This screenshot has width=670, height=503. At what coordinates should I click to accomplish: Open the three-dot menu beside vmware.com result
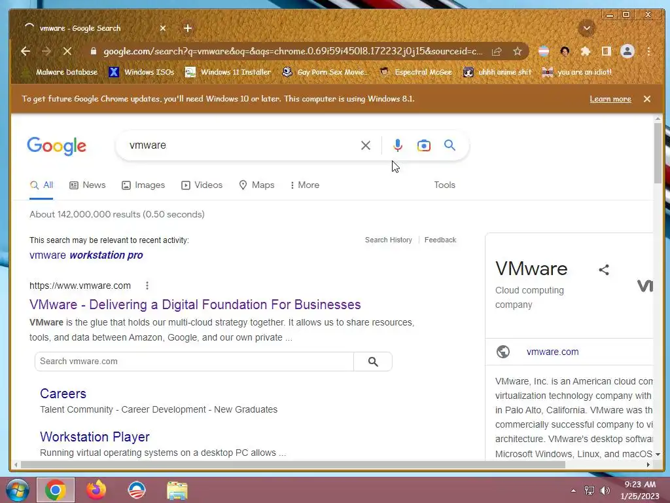[147, 286]
